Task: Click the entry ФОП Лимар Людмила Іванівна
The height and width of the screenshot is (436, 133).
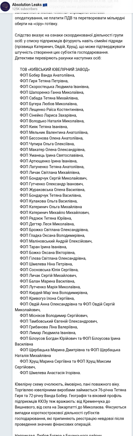Action: tap(48, 333)
